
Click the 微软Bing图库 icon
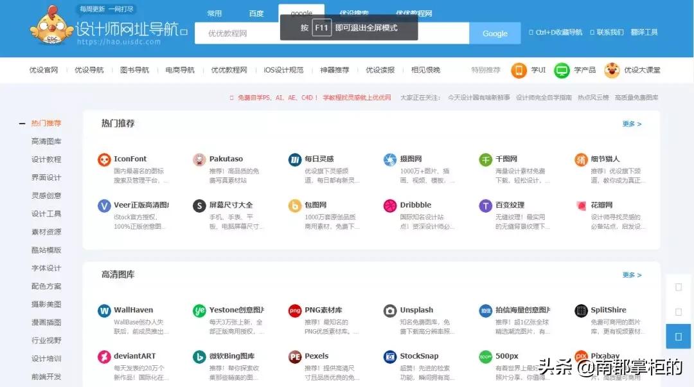click(199, 356)
